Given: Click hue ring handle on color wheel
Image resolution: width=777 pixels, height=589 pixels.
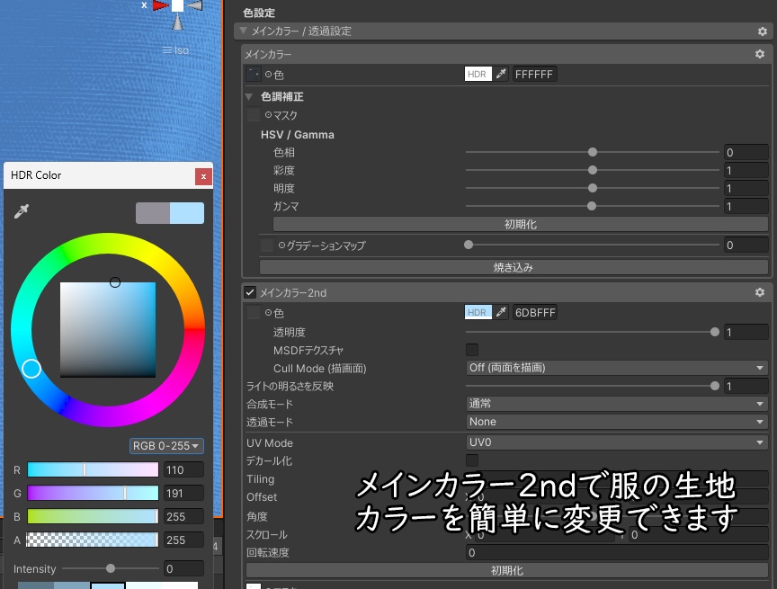Looking at the screenshot, I should (31, 369).
